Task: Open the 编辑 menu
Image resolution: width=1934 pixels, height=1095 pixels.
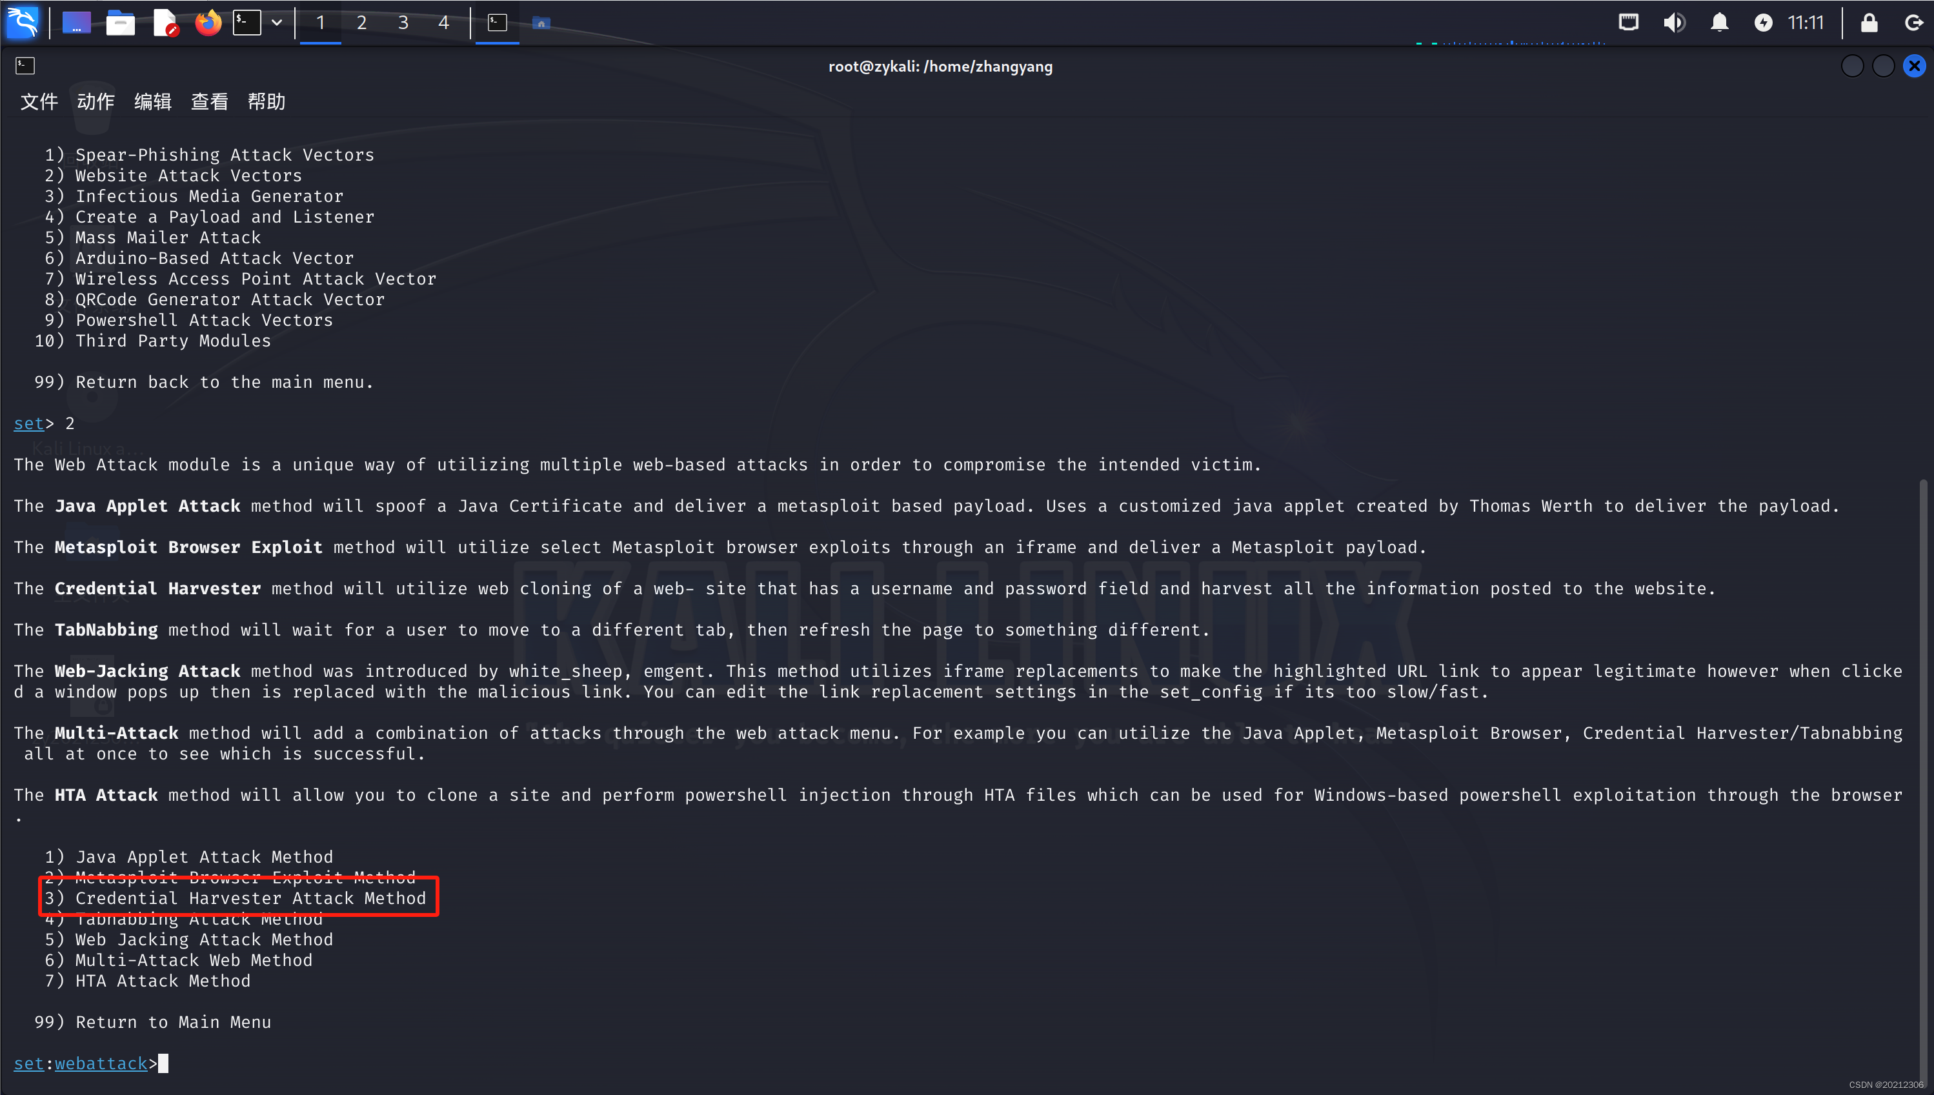Action: (153, 101)
